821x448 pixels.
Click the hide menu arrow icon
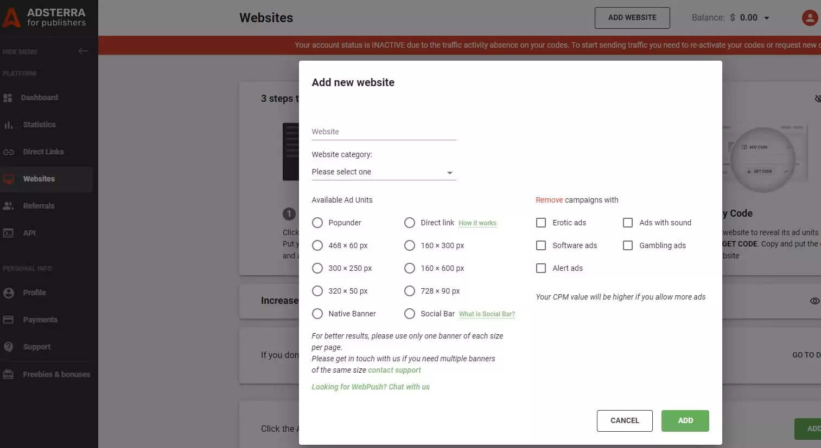coord(83,51)
